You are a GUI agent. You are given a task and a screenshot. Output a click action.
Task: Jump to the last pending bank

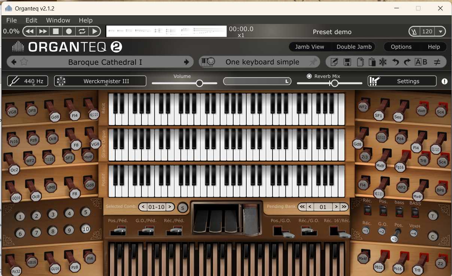coord(344,207)
